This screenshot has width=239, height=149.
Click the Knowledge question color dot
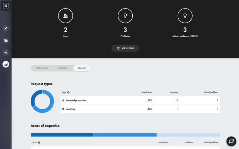tap(63, 100)
